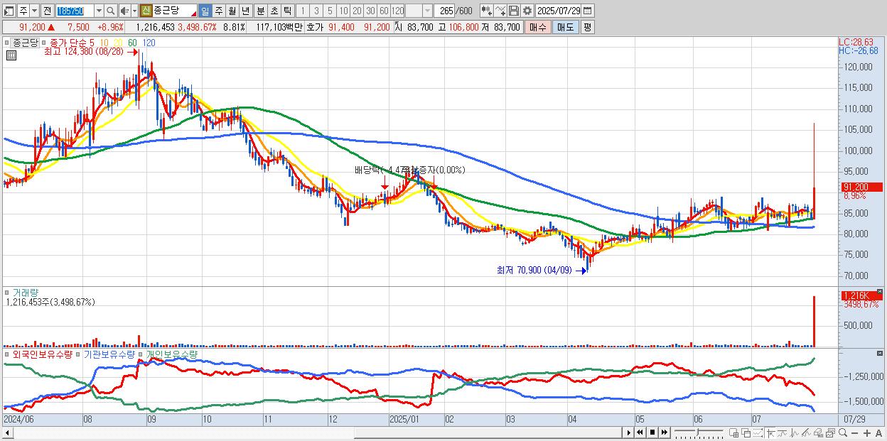887x441 pixels.
Task: Select the 일 daily chart tab
Action: click(x=205, y=11)
